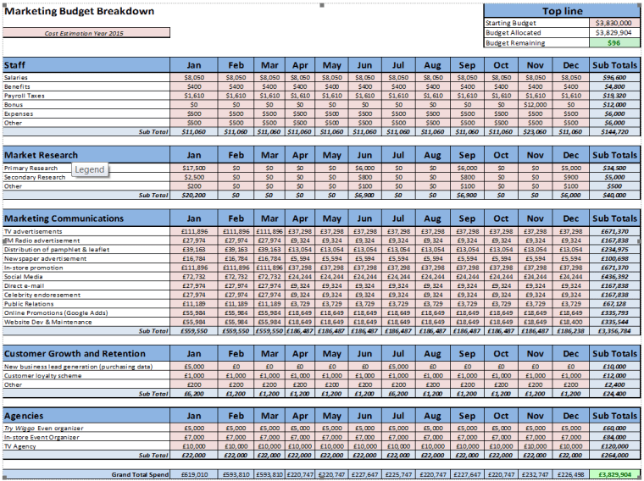The width and height of the screenshot is (644, 481).
Task: Select the Marketing Communications section header
Action: tap(64, 218)
